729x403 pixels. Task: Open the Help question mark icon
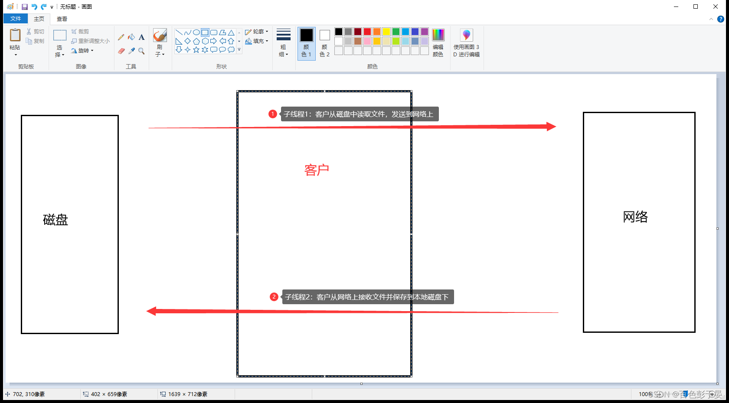[721, 19]
